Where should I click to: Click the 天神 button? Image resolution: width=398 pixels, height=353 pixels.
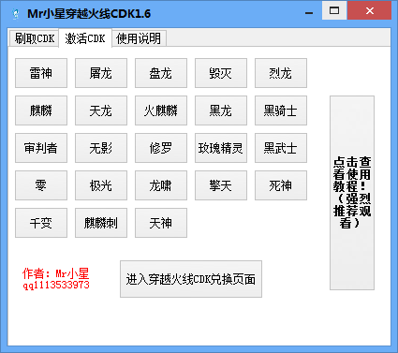tap(161, 223)
